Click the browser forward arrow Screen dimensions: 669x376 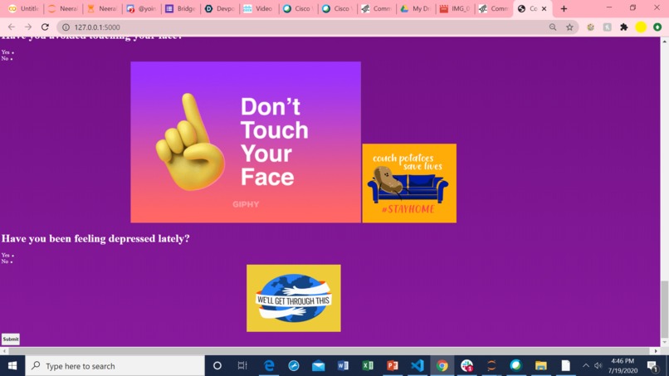pos(28,27)
